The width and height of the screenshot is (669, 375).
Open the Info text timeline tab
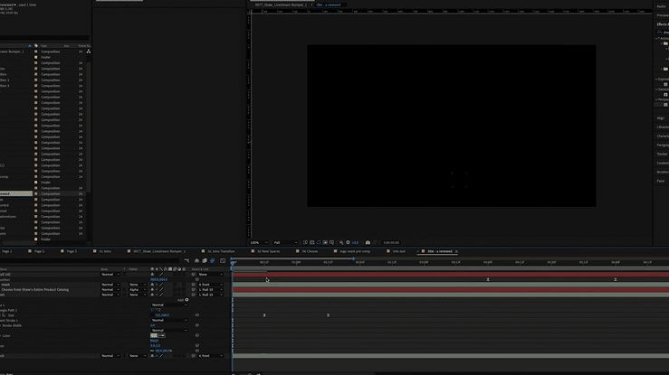pyautogui.click(x=399, y=251)
